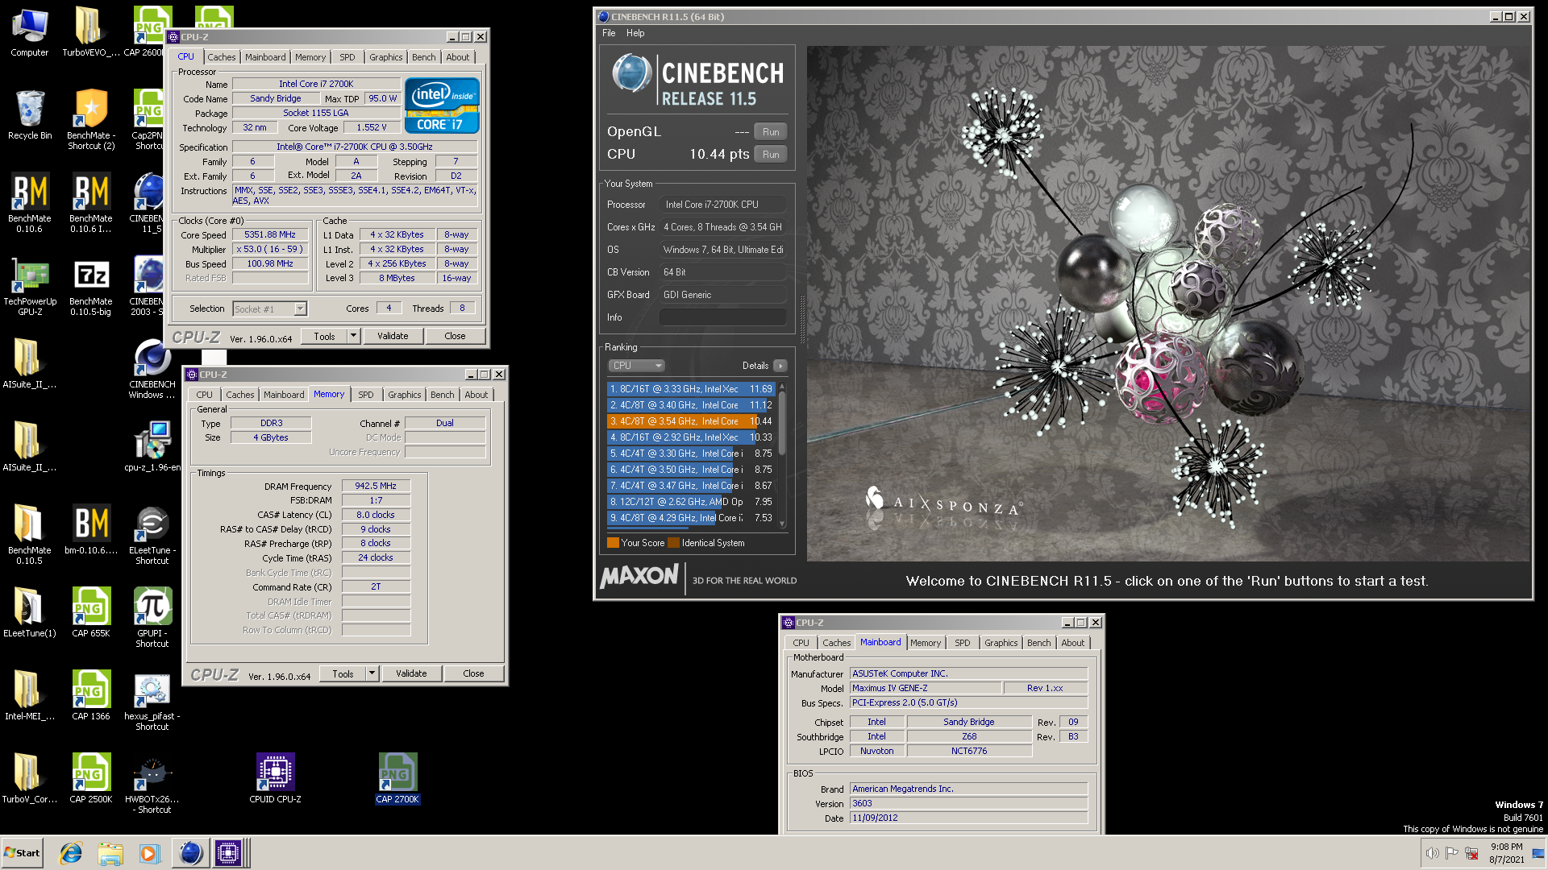Open CAP 2500K PNG file icon

point(90,778)
